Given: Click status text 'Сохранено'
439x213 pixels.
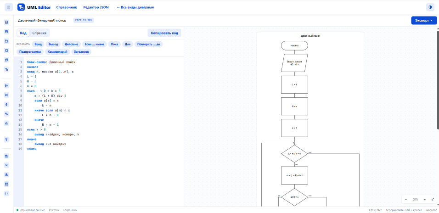Looking at the screenshot, I should [x=70, y=210].
